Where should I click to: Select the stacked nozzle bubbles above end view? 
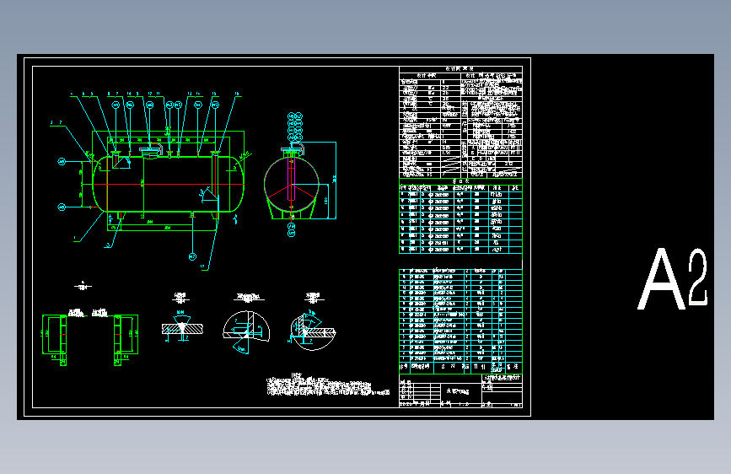[x=294, y=127]
